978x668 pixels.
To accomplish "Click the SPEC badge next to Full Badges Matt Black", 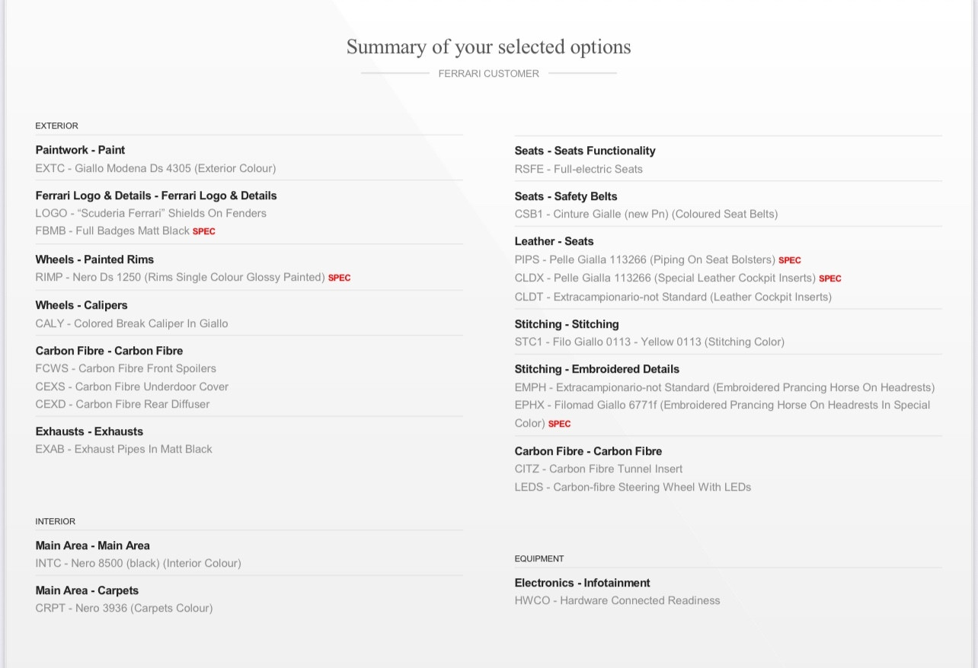I will (204, 231).
